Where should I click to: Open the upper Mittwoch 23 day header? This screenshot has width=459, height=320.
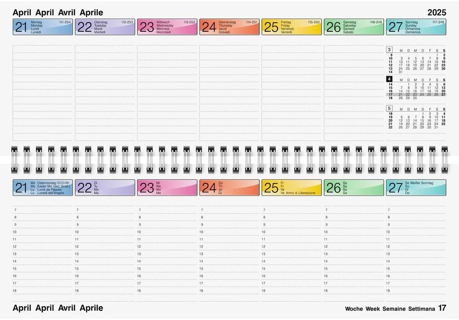point(167,27)
